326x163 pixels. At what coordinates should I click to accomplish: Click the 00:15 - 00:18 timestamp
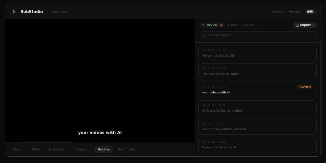click(216, 142)
